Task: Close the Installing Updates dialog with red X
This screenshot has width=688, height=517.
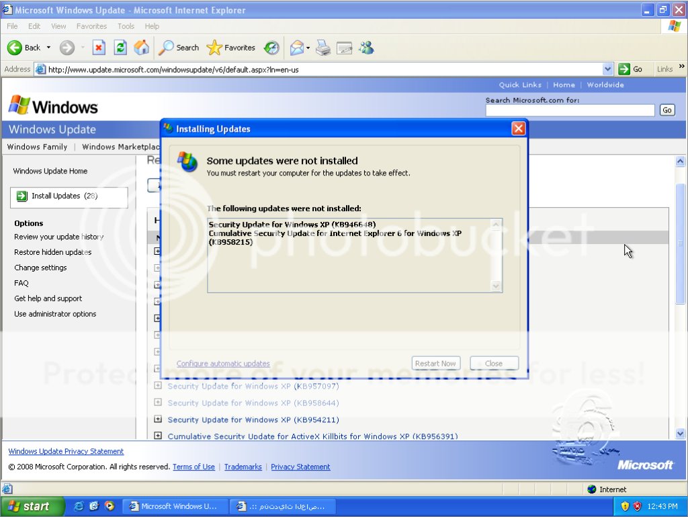Action: pos(519,128)
